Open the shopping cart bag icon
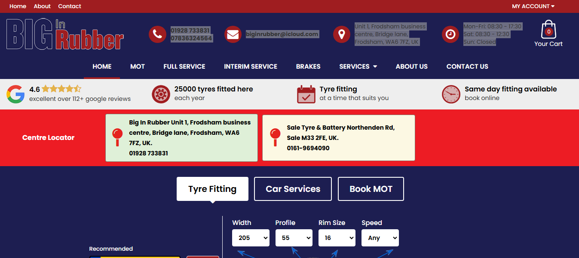579x258 pixels. pos(548,29)
